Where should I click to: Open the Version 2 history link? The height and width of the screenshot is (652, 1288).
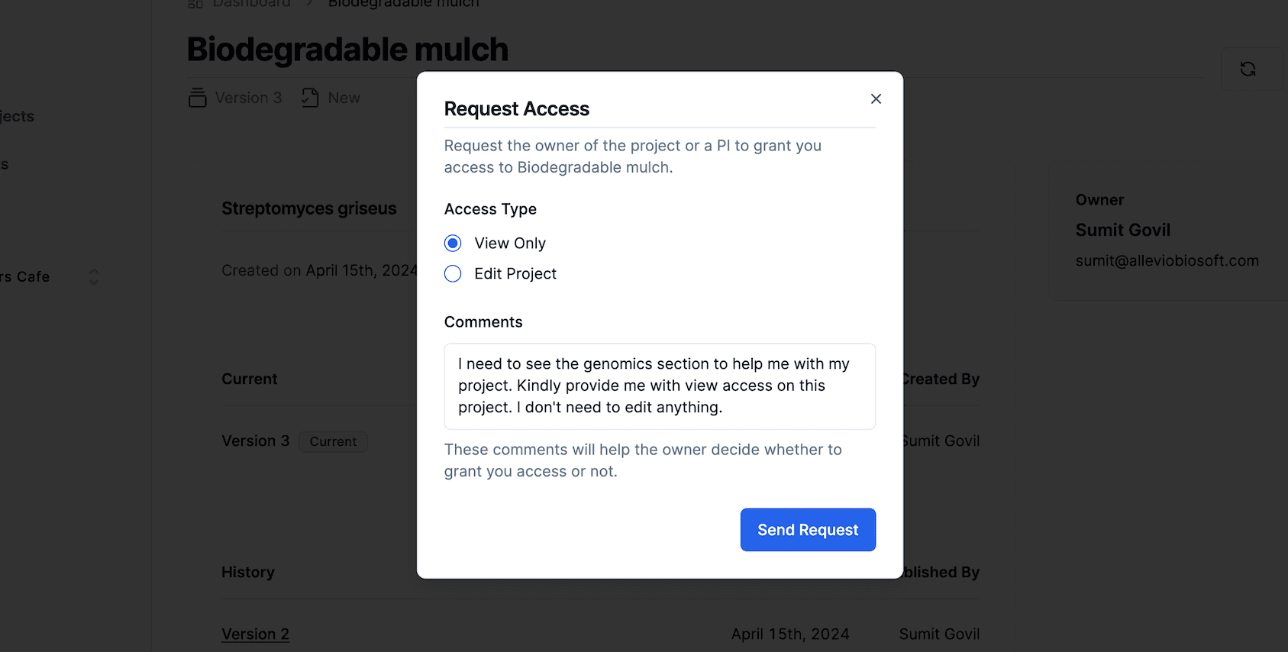point(255,634)
